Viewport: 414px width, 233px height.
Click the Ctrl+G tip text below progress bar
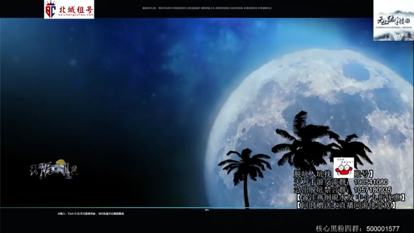[x=91, y=214]
